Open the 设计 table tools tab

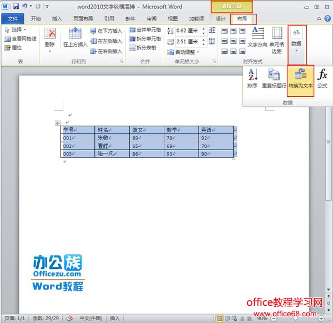click(221, 19)
